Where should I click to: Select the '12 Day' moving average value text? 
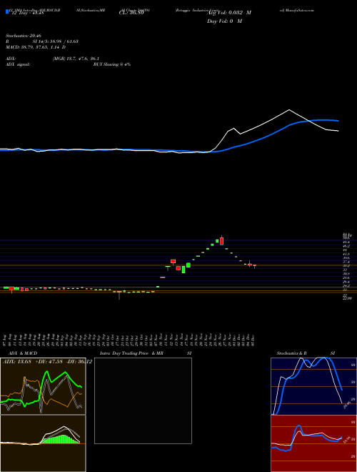(x=26, y=13)
